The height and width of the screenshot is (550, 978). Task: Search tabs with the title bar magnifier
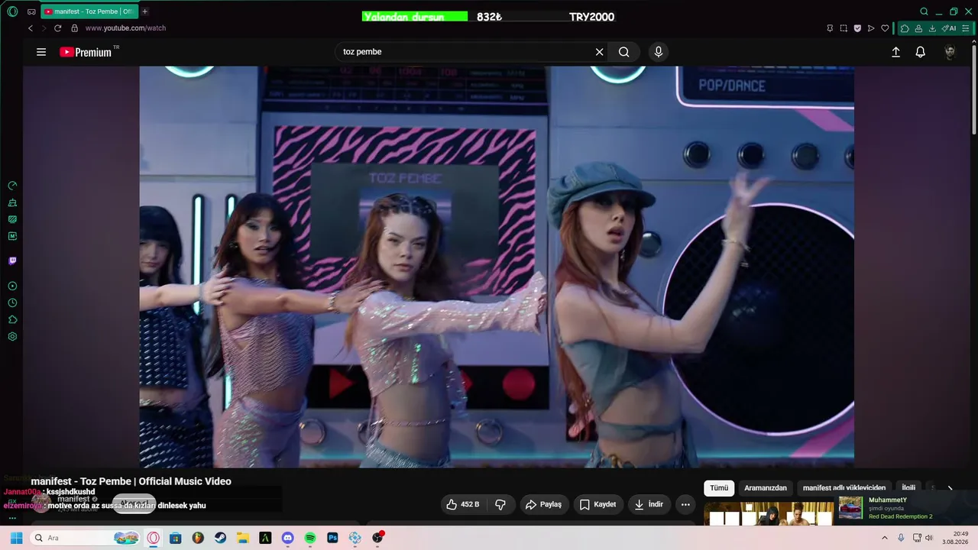925,11
